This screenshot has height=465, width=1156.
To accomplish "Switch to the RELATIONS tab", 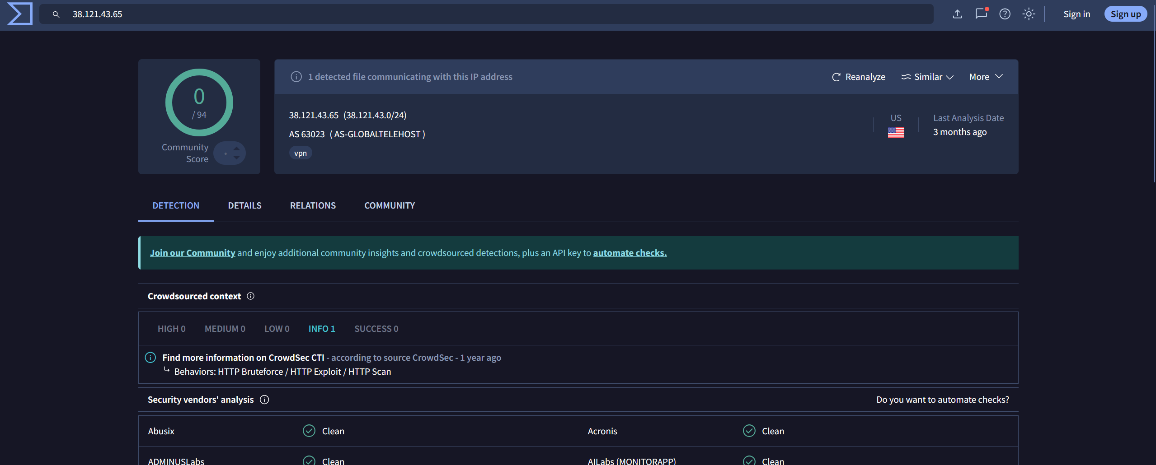I will (313, 205).
